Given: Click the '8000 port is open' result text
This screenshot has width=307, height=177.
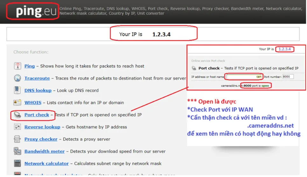Looking at the screenshot, I should tap(256, 85).
